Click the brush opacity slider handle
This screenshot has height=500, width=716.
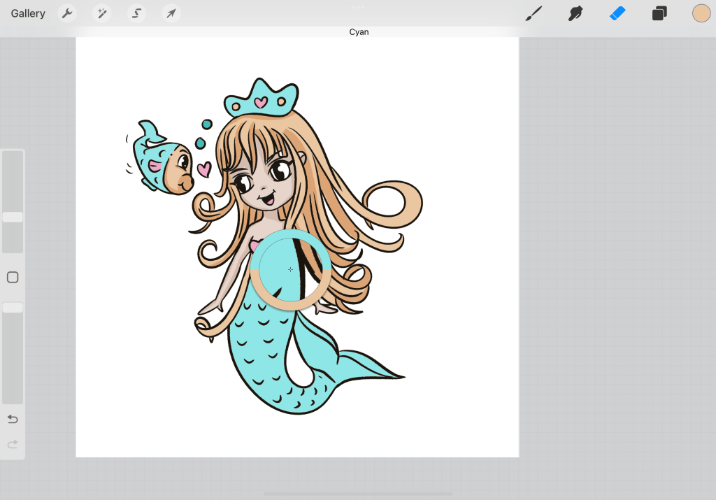(x=13, y=308)
